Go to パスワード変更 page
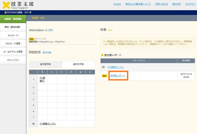The width and height of the screenshot is (197, 134). tap(13, 44)
